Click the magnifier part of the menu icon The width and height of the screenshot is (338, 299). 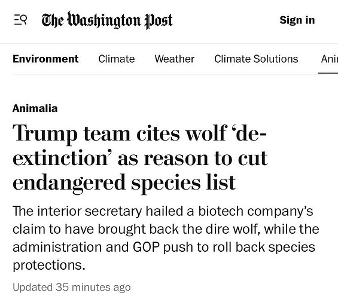24,19
